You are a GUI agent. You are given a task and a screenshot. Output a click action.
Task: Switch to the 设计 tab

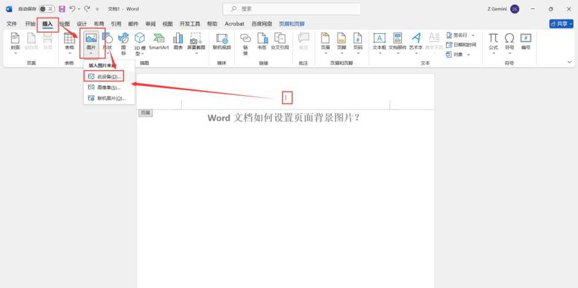click(x=81, y=24)
